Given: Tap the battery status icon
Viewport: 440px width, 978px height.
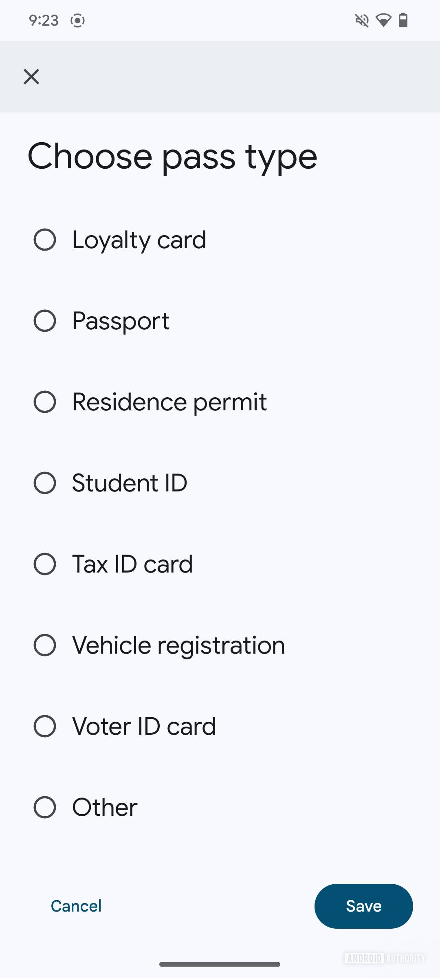Looking at the screenshot, I should pyautogui.click(x=403, y=20).
